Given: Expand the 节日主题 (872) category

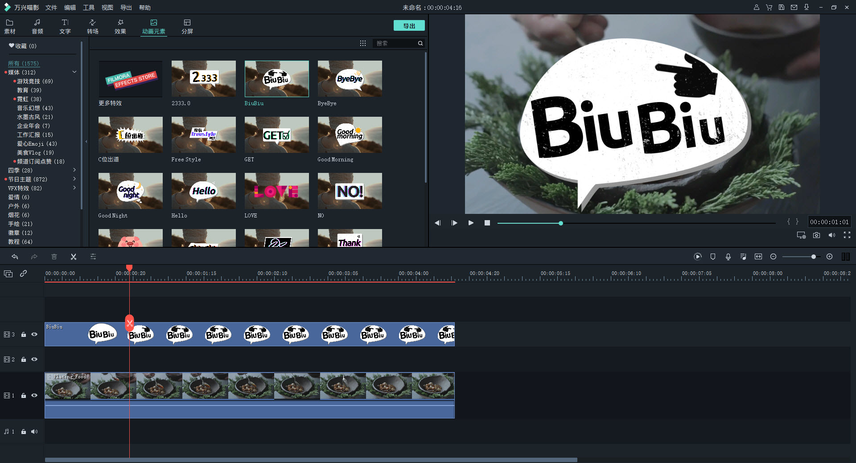Looking at the screenshot, I should (74, 179).
